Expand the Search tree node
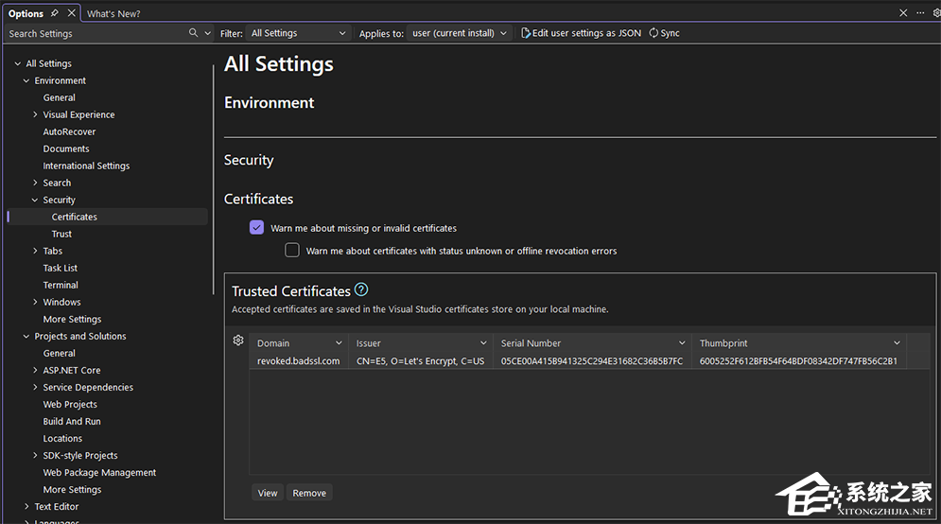Screen dimensions: 941x524 click(35, 183)
